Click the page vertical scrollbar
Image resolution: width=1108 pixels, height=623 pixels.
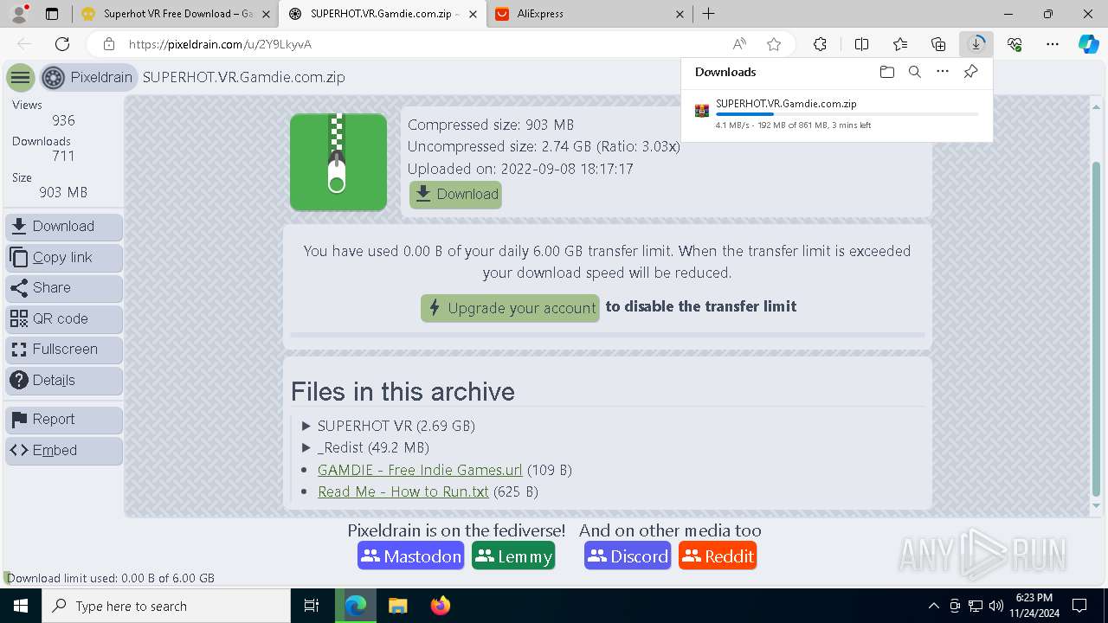(x=1097, y=329)
